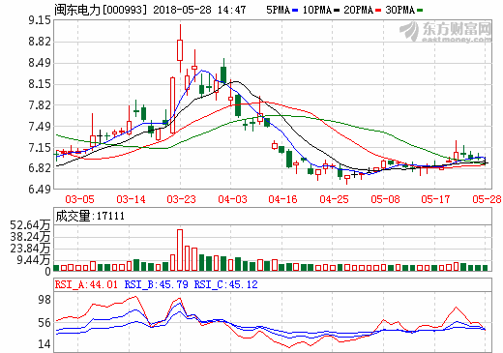Image resolution: width=503 pixels, height=353 pixels.
Task: Click the timestamp 2018-05-28 14:47
Action: [199, 10]
